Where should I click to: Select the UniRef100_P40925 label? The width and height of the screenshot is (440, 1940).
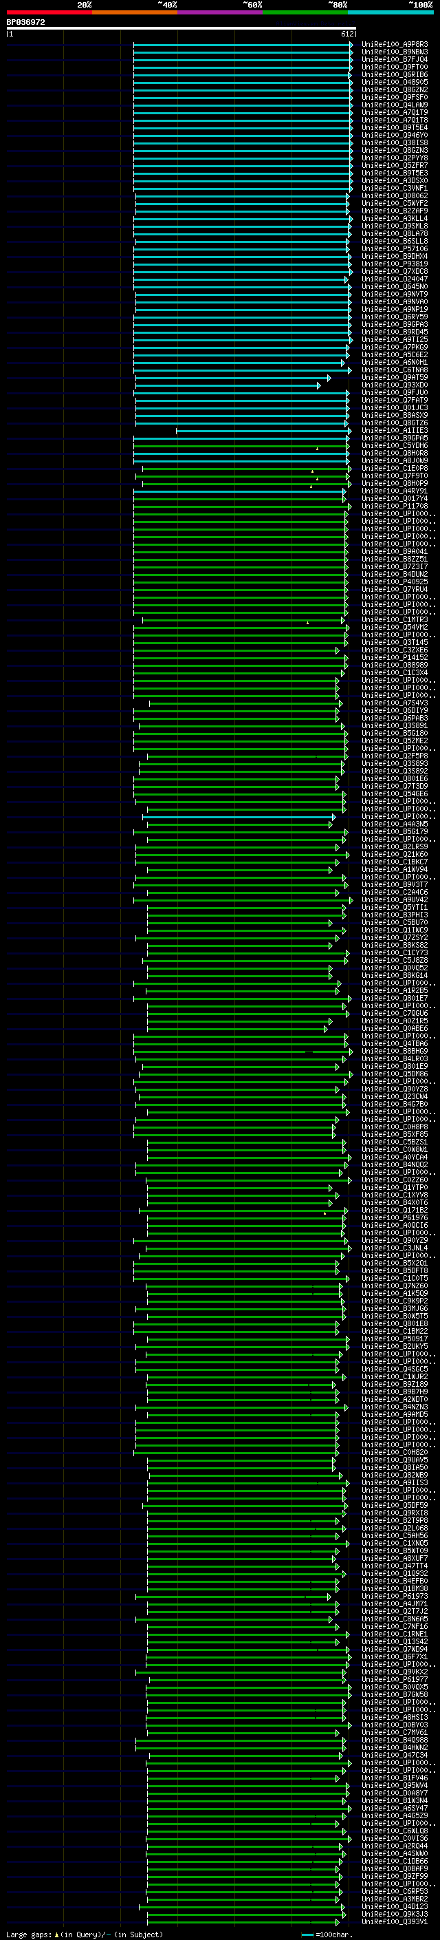tap(394, 582)
